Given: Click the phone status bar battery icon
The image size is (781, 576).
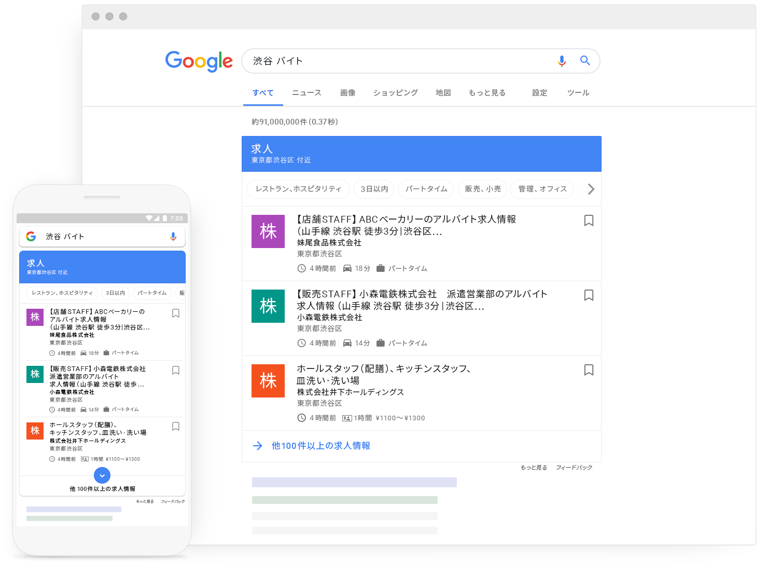Looking at the screenshot, I should [165, 218].
